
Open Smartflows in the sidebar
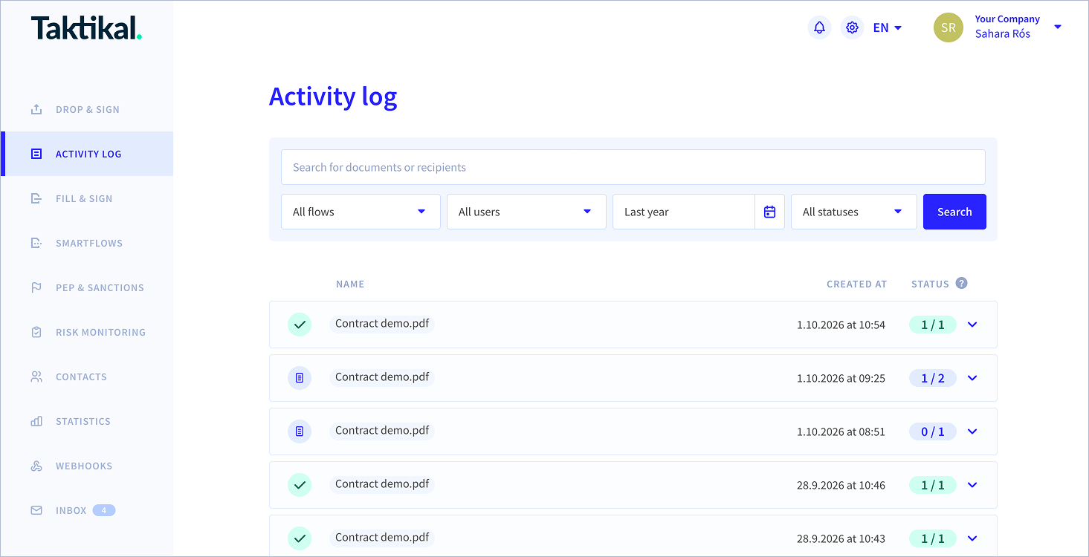[87, 243]
